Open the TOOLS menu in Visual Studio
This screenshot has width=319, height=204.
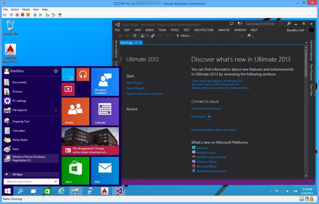[175, 30]
